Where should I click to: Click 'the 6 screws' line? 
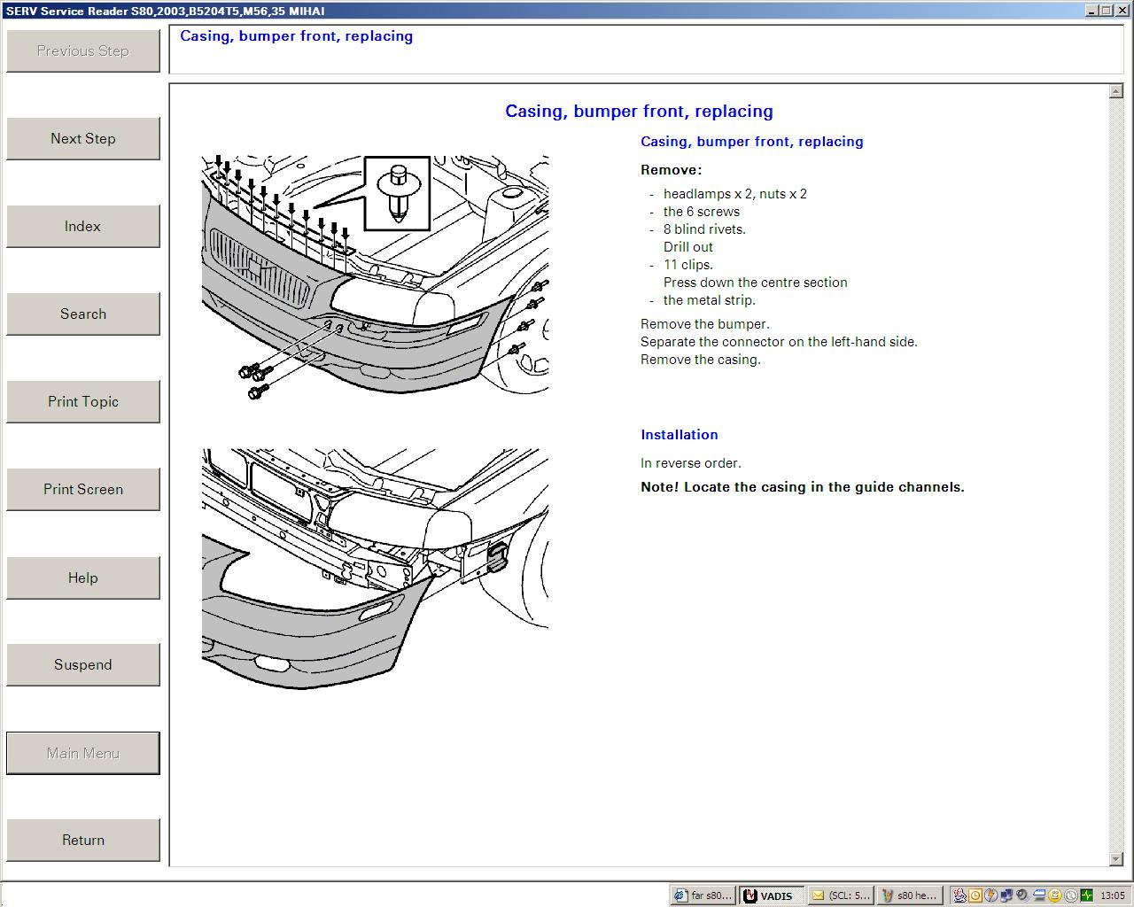[x=702, y=212]
